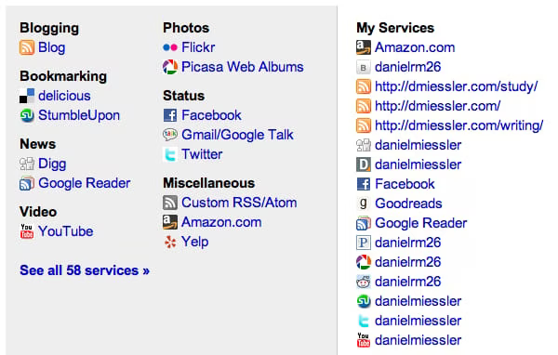Click the Yelp burst icon

(170, 242)
